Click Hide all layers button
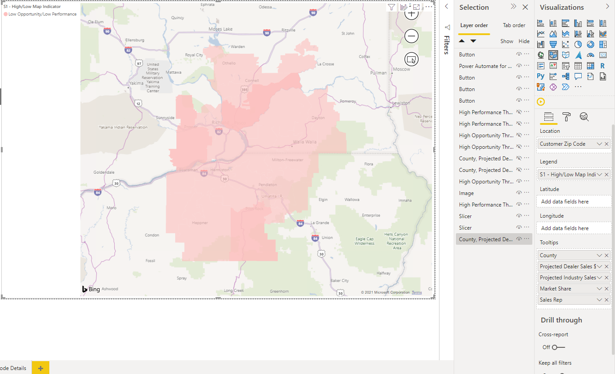615x374 pixels. pos(524,41)
